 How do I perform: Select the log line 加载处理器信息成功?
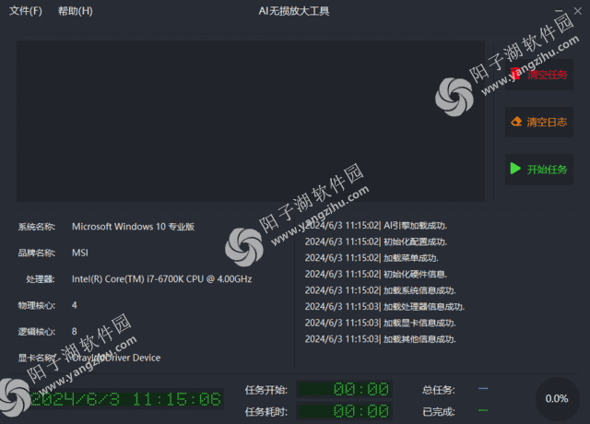tap(384, 307)
